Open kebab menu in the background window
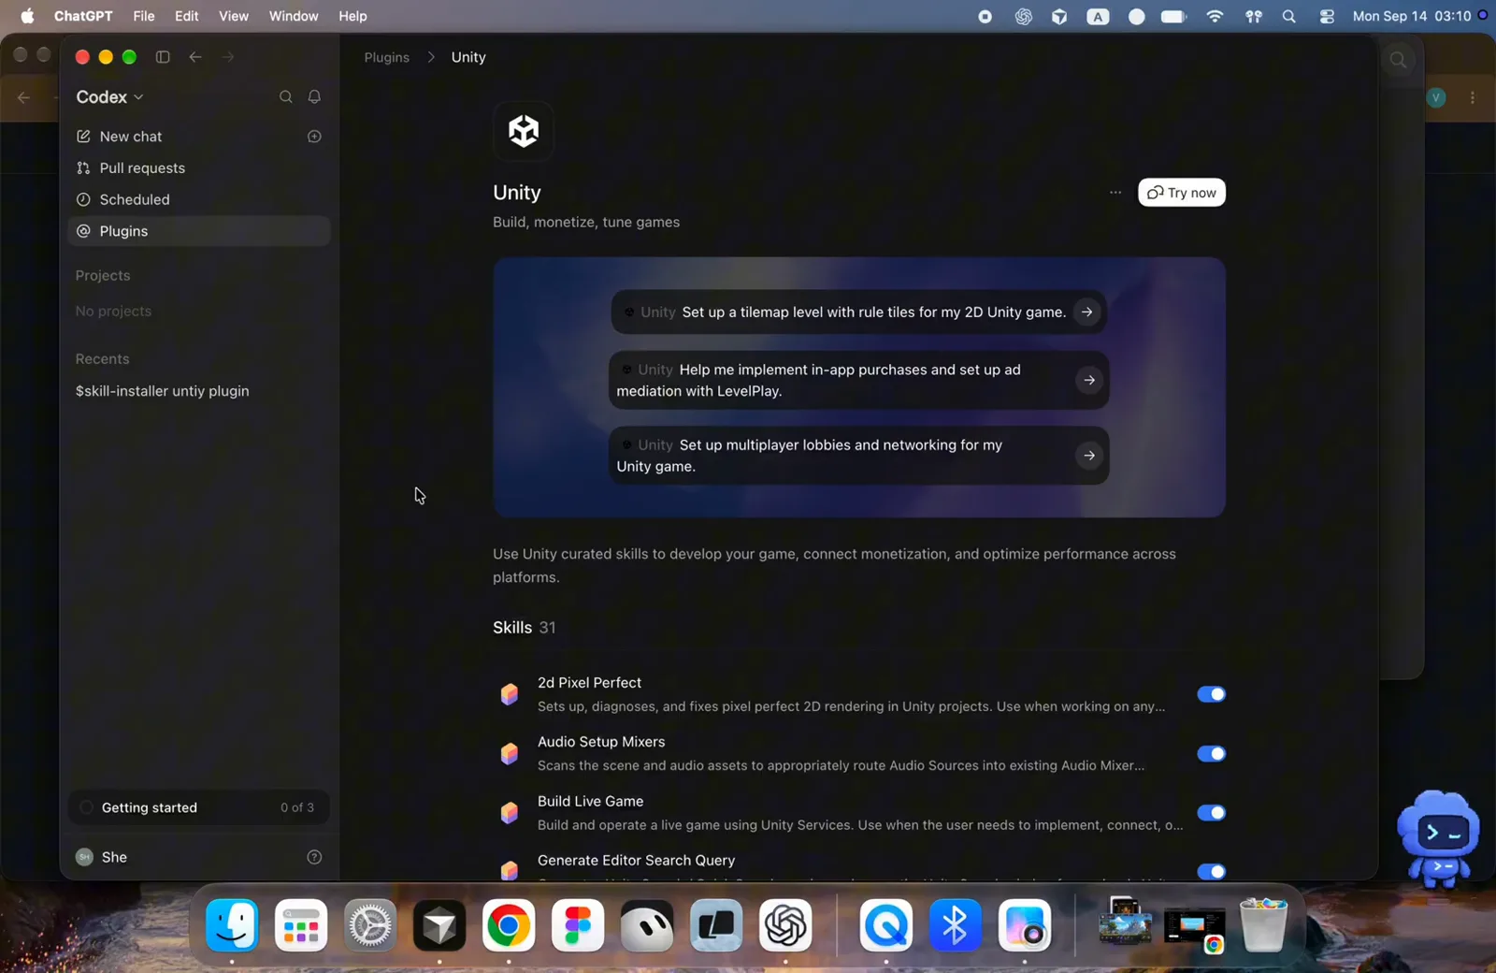 (x=1473, y=97)
